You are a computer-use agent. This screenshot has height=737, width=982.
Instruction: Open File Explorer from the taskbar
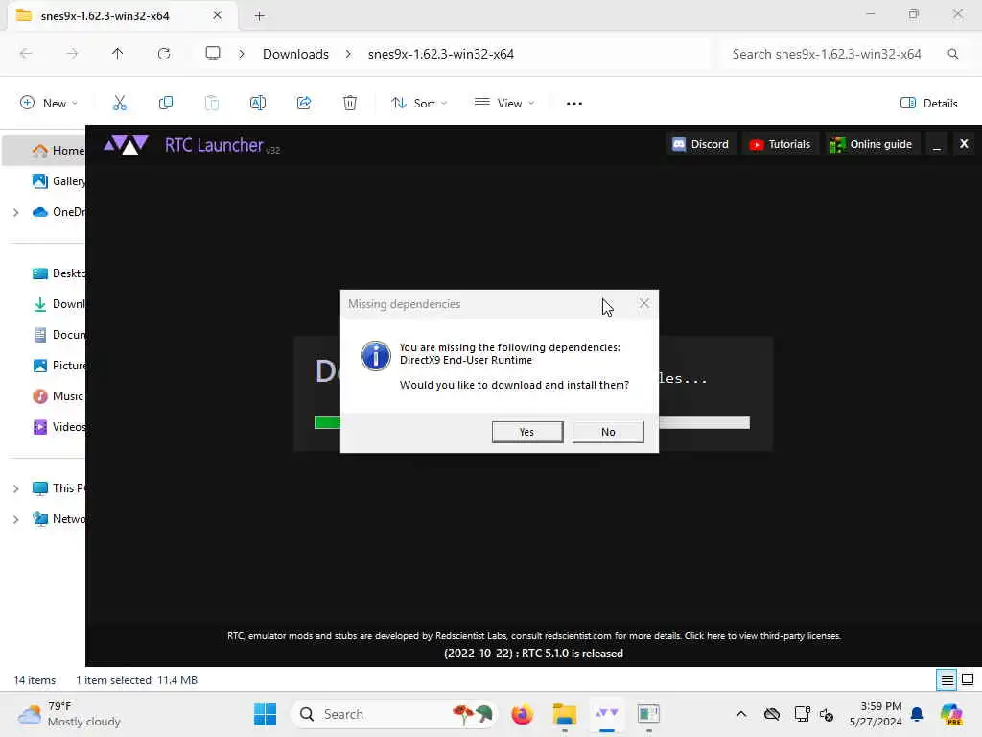(564, 714)
